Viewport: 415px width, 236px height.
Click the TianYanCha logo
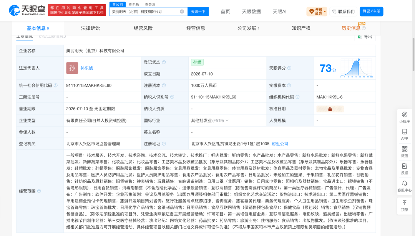pos(27,10)
